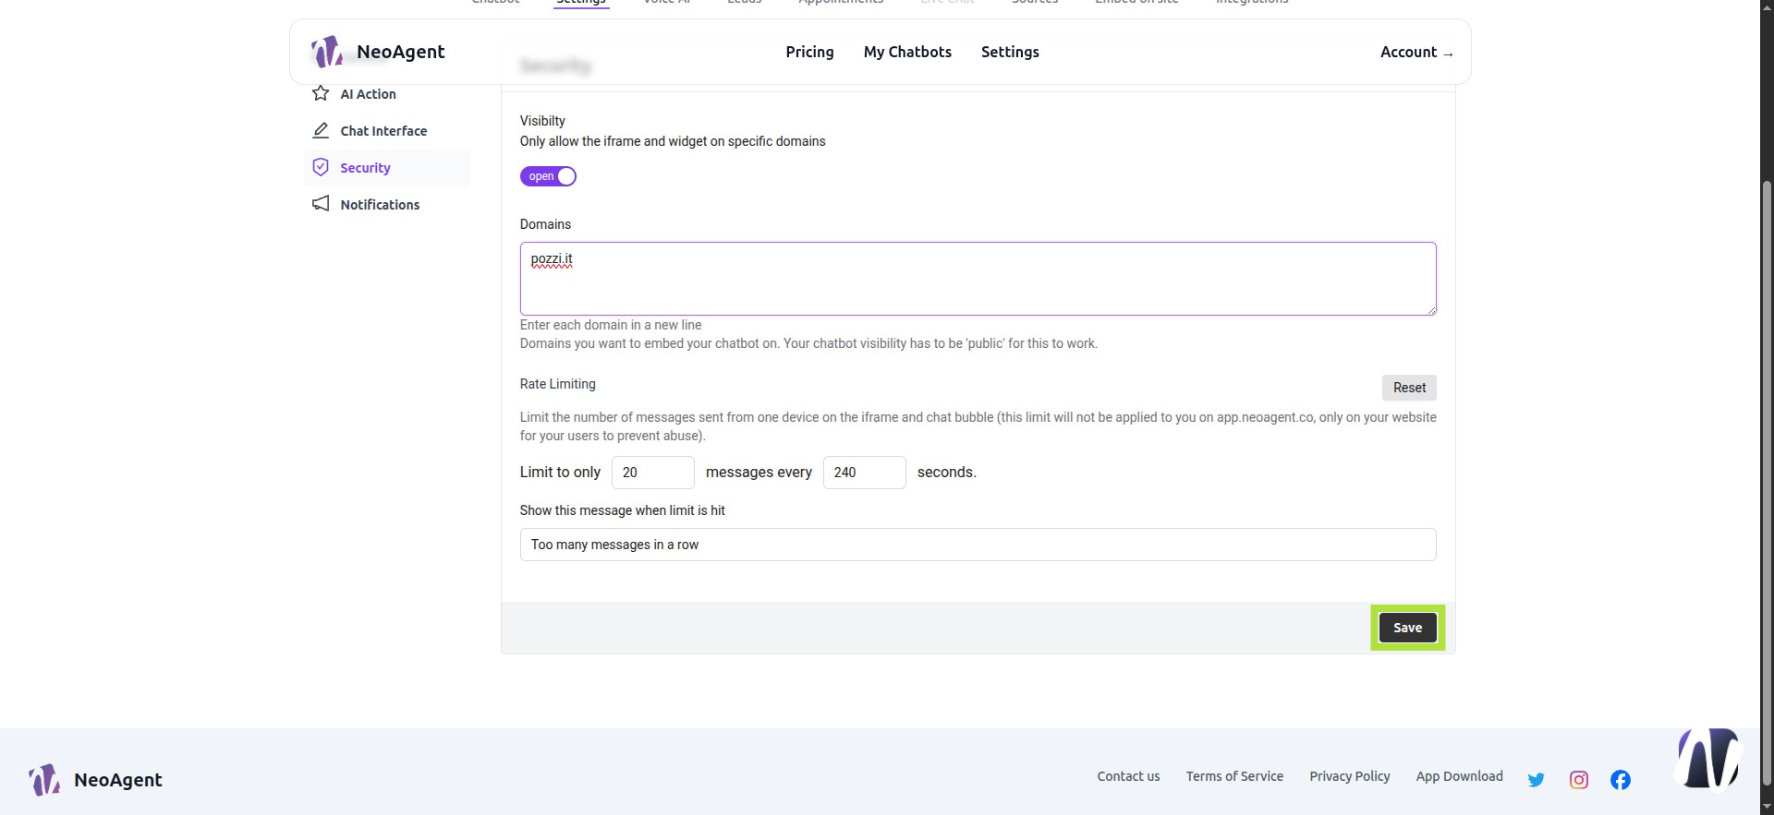The width and height of the screenshot is (1774, 815).
Task: Open the Account menu
Action: click(x=1416, y=52)
